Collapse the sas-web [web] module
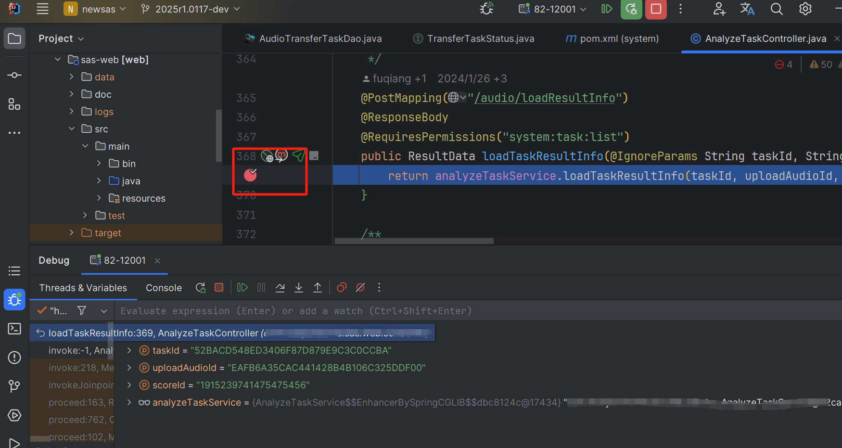842x448 pixels. click(x=58, y=60)
